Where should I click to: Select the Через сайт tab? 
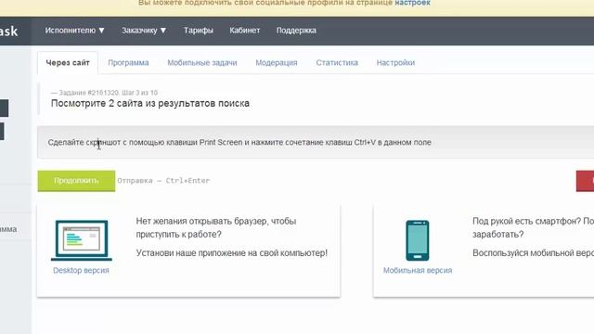click(x=68, y=63)
